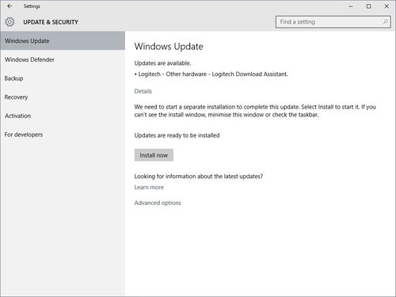Maximize the Settings window
Viewport: 396px width, 297px height.
click(x=369, y=6)
